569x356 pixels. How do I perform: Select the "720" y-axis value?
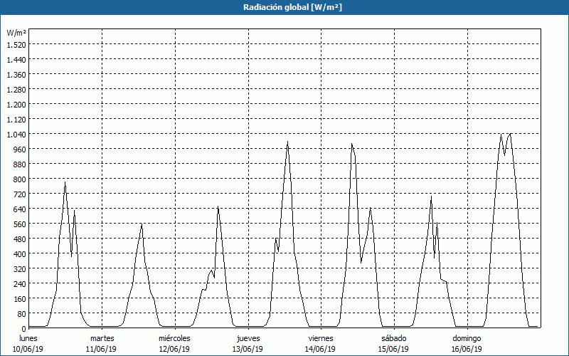pos(19,194)
